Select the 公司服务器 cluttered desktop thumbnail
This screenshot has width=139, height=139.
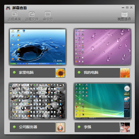[x=38, y=101]
